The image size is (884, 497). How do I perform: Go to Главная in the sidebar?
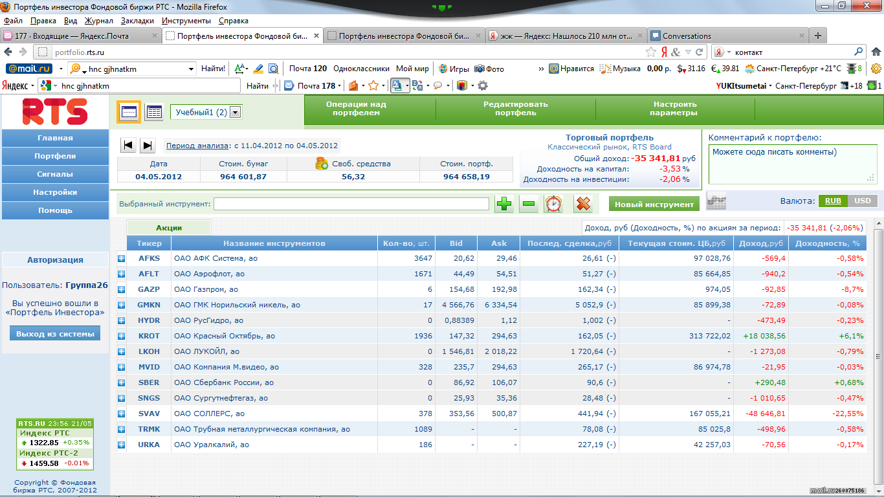pyautogui.click(x=55, y=138)
